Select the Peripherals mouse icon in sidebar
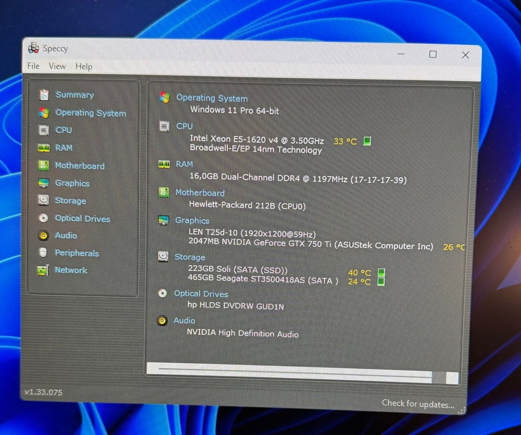Image resolution: width=521 pixels, height=435 pixels. point(43,253)
